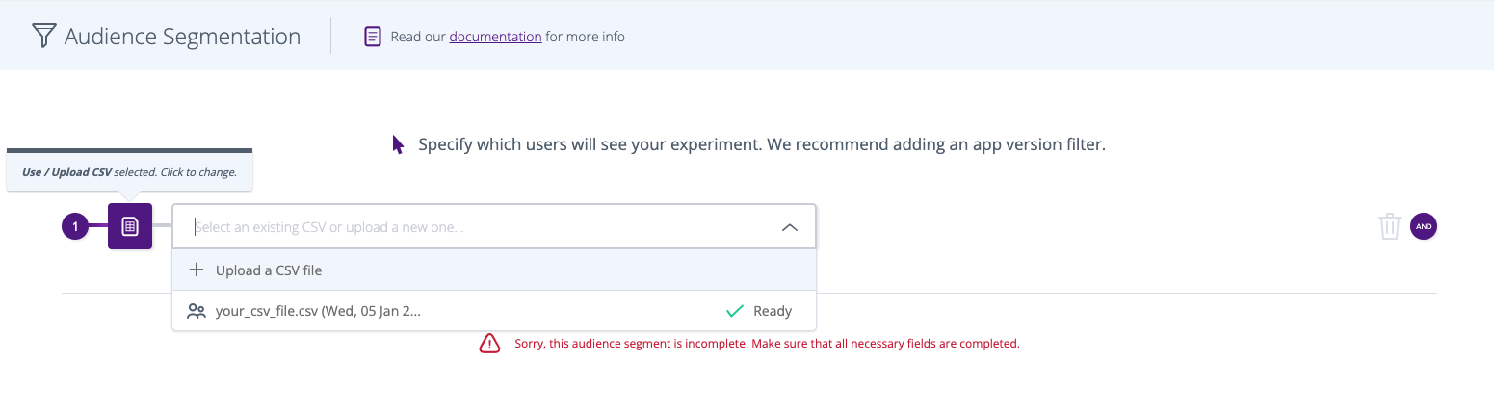The height and width of the screenshot is (412, 1494).
Task: Click the people icon beside your_csv_file.csv
Action: 197,311
